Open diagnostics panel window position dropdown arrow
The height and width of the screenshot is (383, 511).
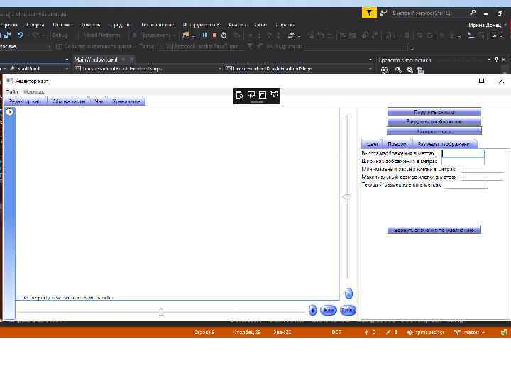(x=489, y=60)
